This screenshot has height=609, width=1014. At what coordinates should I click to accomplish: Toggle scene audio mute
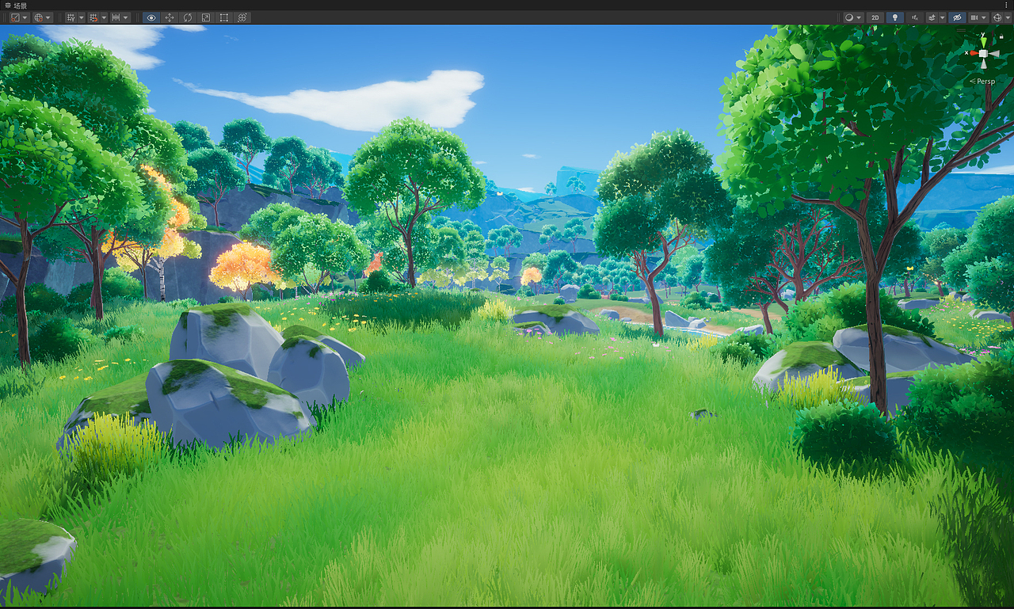pos(915,17)
